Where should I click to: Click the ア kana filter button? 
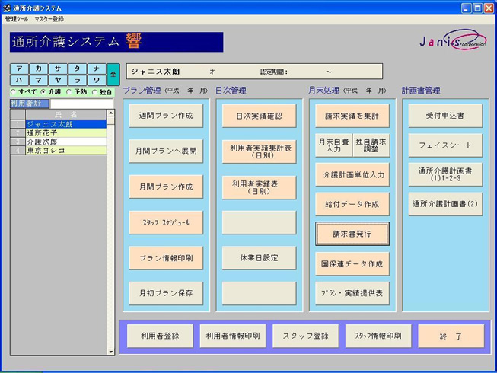click(19, 69)
